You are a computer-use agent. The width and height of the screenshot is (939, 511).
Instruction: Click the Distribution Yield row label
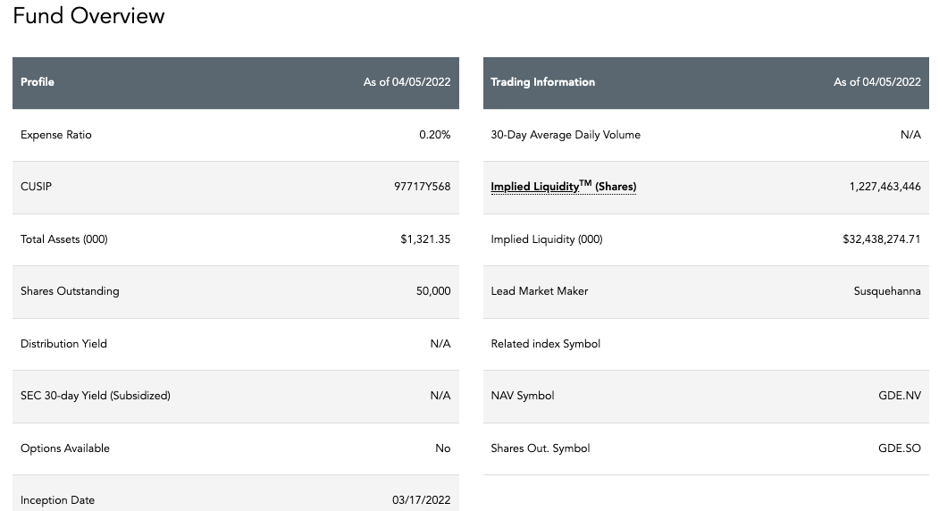click(63, 344)
